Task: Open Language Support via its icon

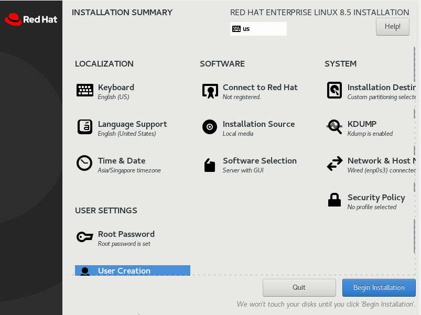Action: [x=85, y=127]
